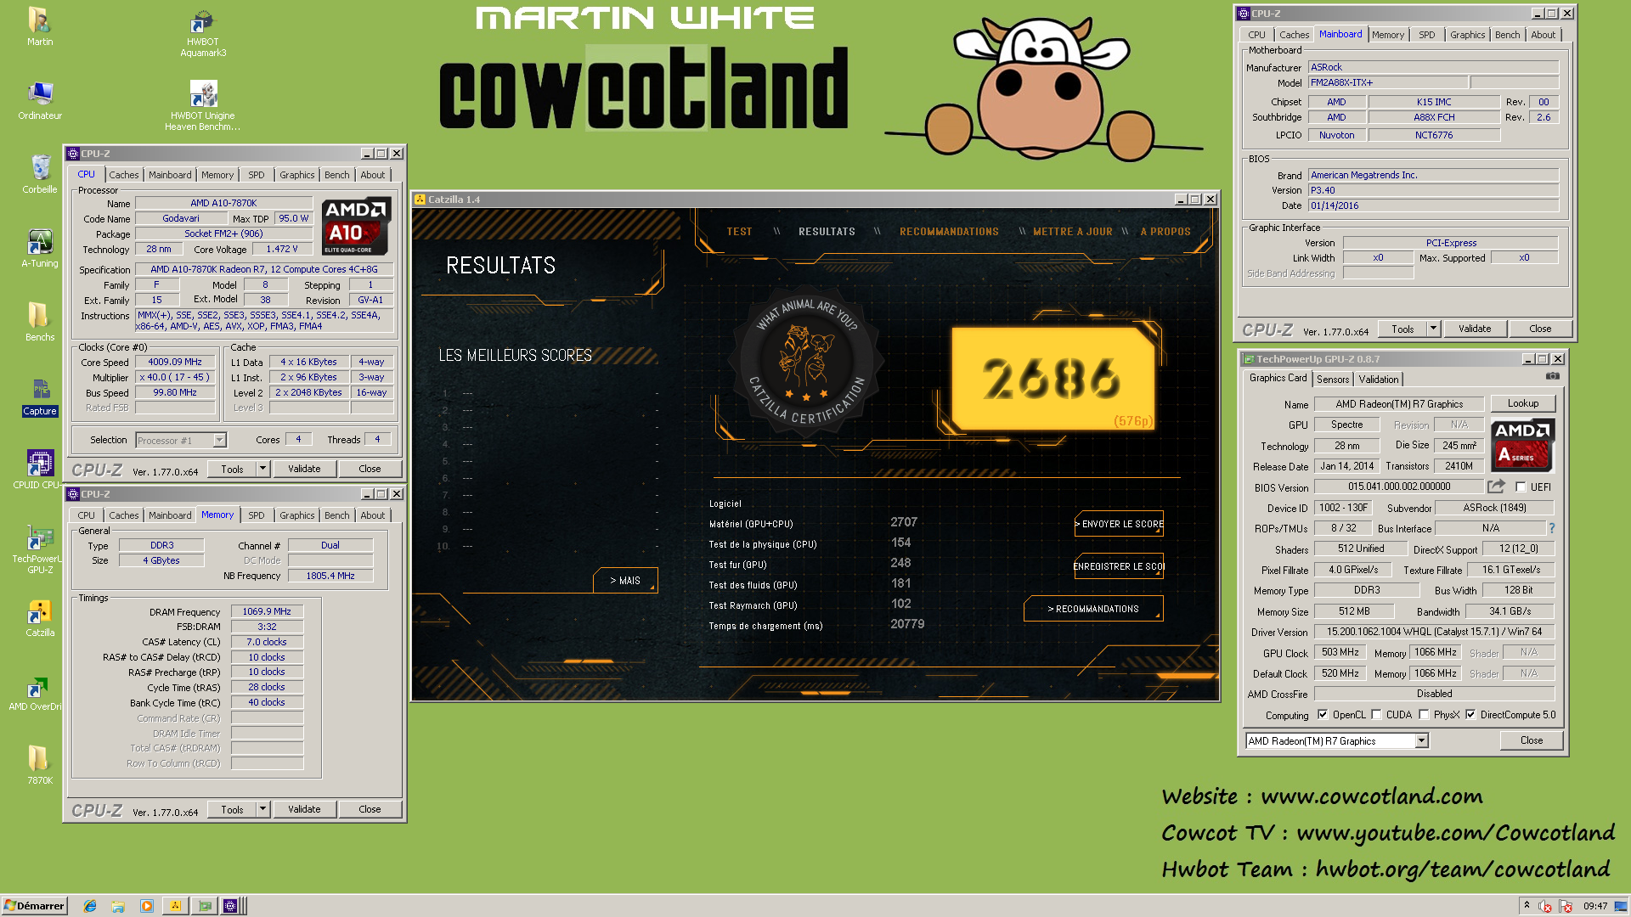Screen dimensions: 1631x917
Task: Open HWBOT Aquamark3 desktop shortcut
Action: pos(202,32)
